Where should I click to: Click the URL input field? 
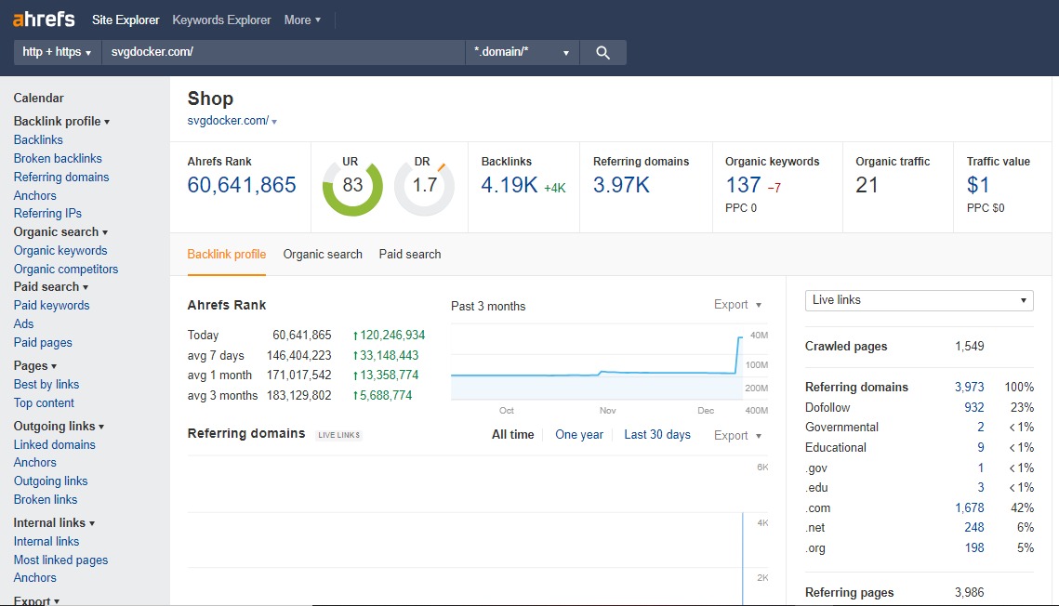click(283, 53)
